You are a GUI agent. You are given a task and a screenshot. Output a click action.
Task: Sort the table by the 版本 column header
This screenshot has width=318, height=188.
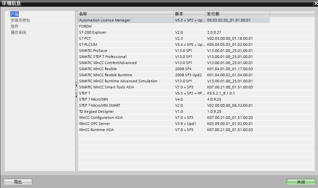190,14
